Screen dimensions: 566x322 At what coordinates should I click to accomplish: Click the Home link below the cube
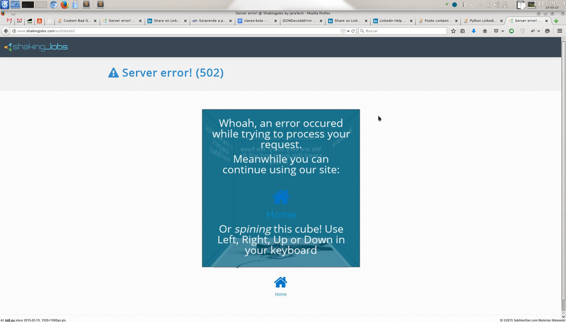(280, 294)
